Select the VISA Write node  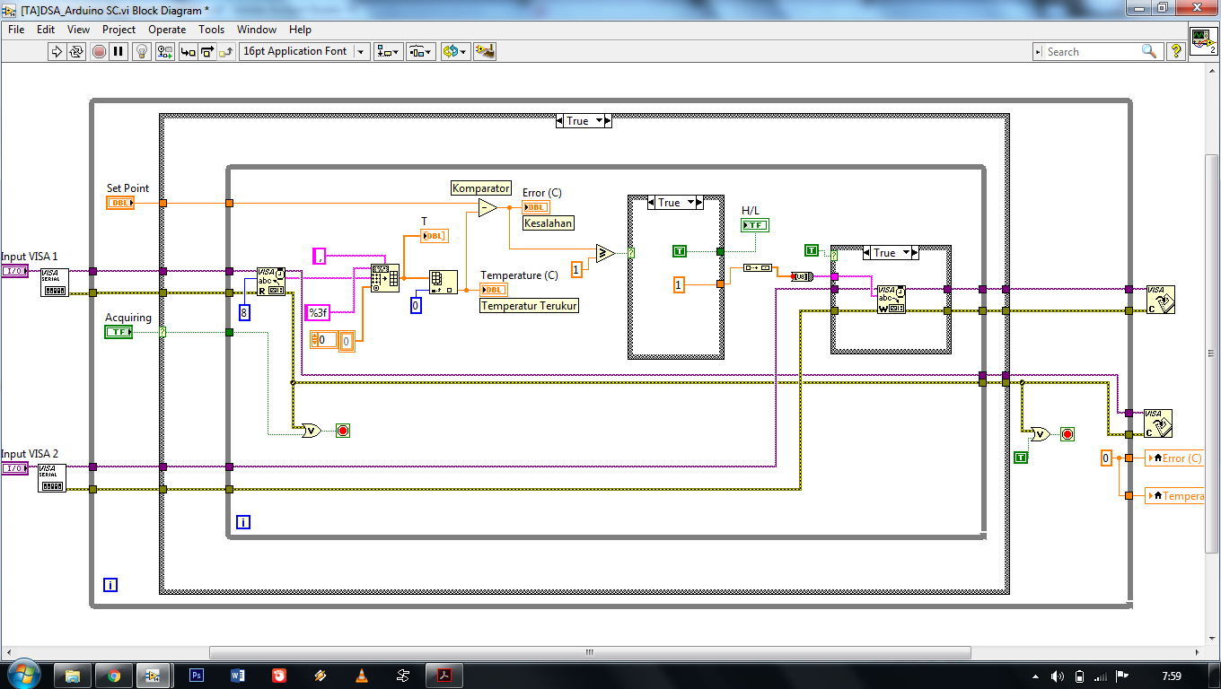892,300
